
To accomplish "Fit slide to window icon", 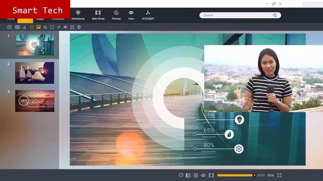I will pos(279,175).
